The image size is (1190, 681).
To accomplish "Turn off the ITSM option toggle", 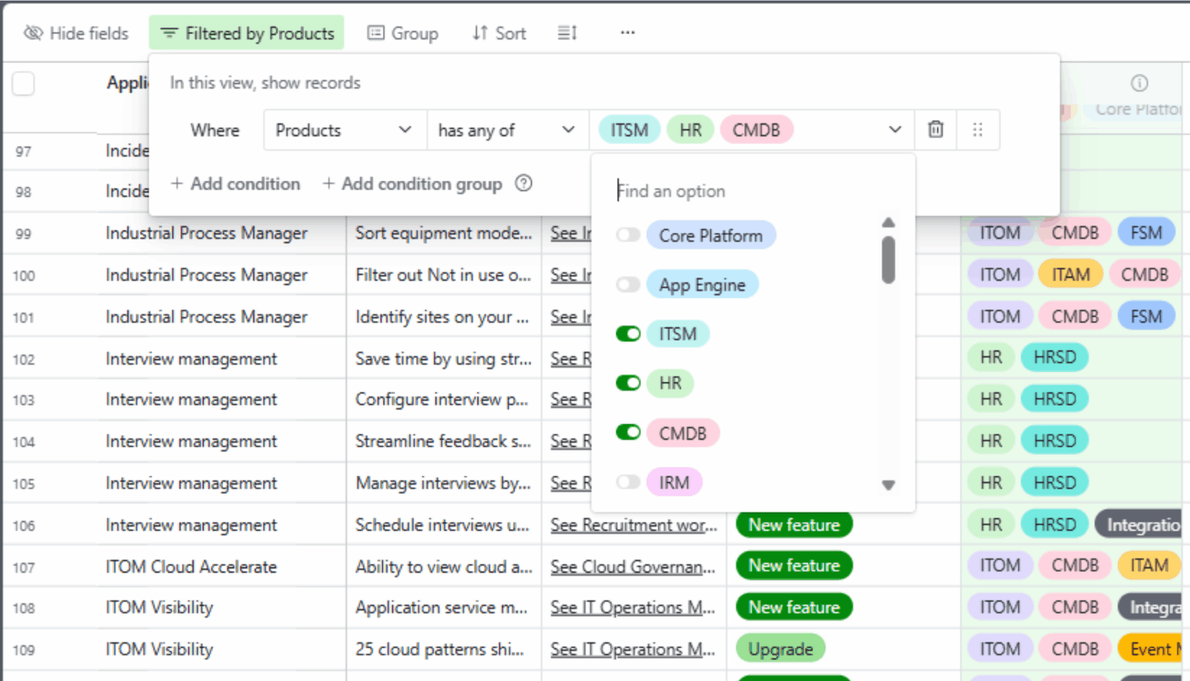I will pyautogui.click(x=628, y=334).
